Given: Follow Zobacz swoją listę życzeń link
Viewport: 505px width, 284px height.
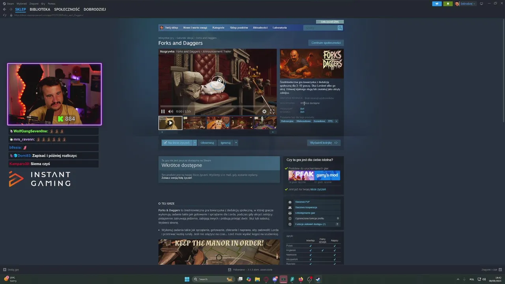Looking at the screenshot, I should coord(177,178).
